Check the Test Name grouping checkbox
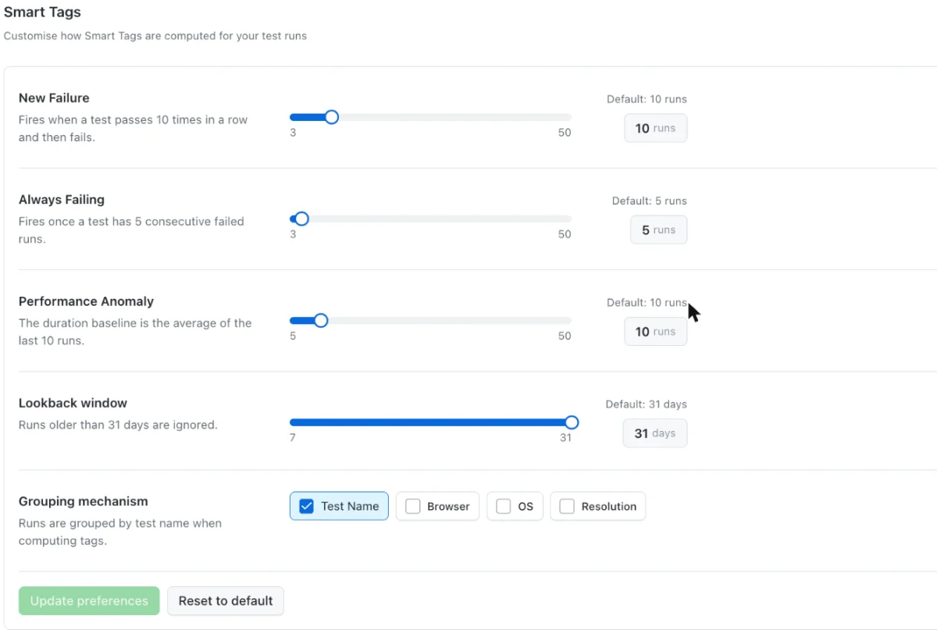Image resolution: width=937 pixels, height=630 pixels. point(307,506)
